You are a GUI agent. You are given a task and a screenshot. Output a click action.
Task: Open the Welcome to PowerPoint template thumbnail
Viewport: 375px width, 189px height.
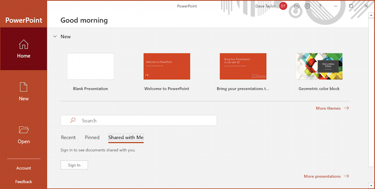167,66
